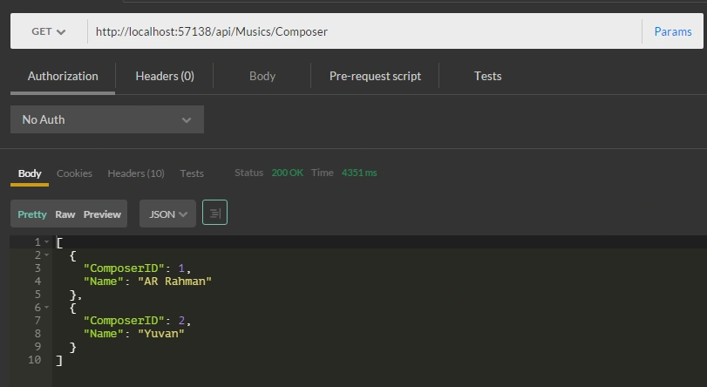The height and width of the screenshot is (387, 707).
Task: Open the JSON format dropdown
Action: click(x=167, y=214)
